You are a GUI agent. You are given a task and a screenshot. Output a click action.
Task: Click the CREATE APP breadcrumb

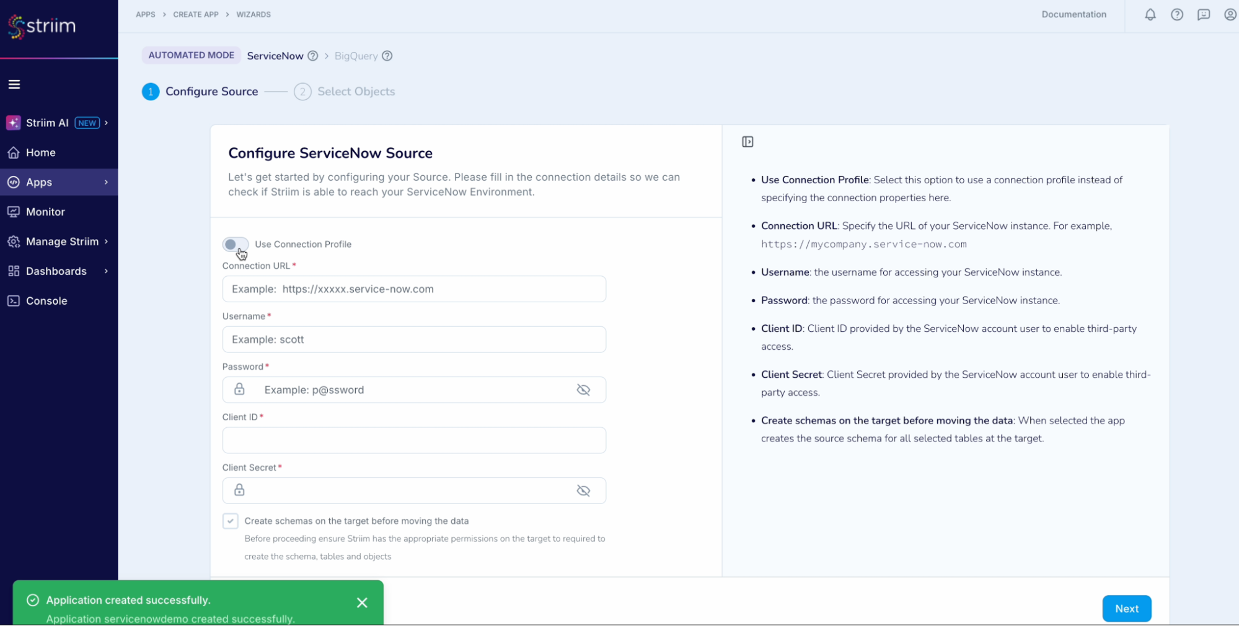(196, 14)
